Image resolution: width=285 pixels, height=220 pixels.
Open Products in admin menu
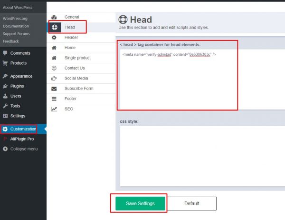click(x=23, y=63)
